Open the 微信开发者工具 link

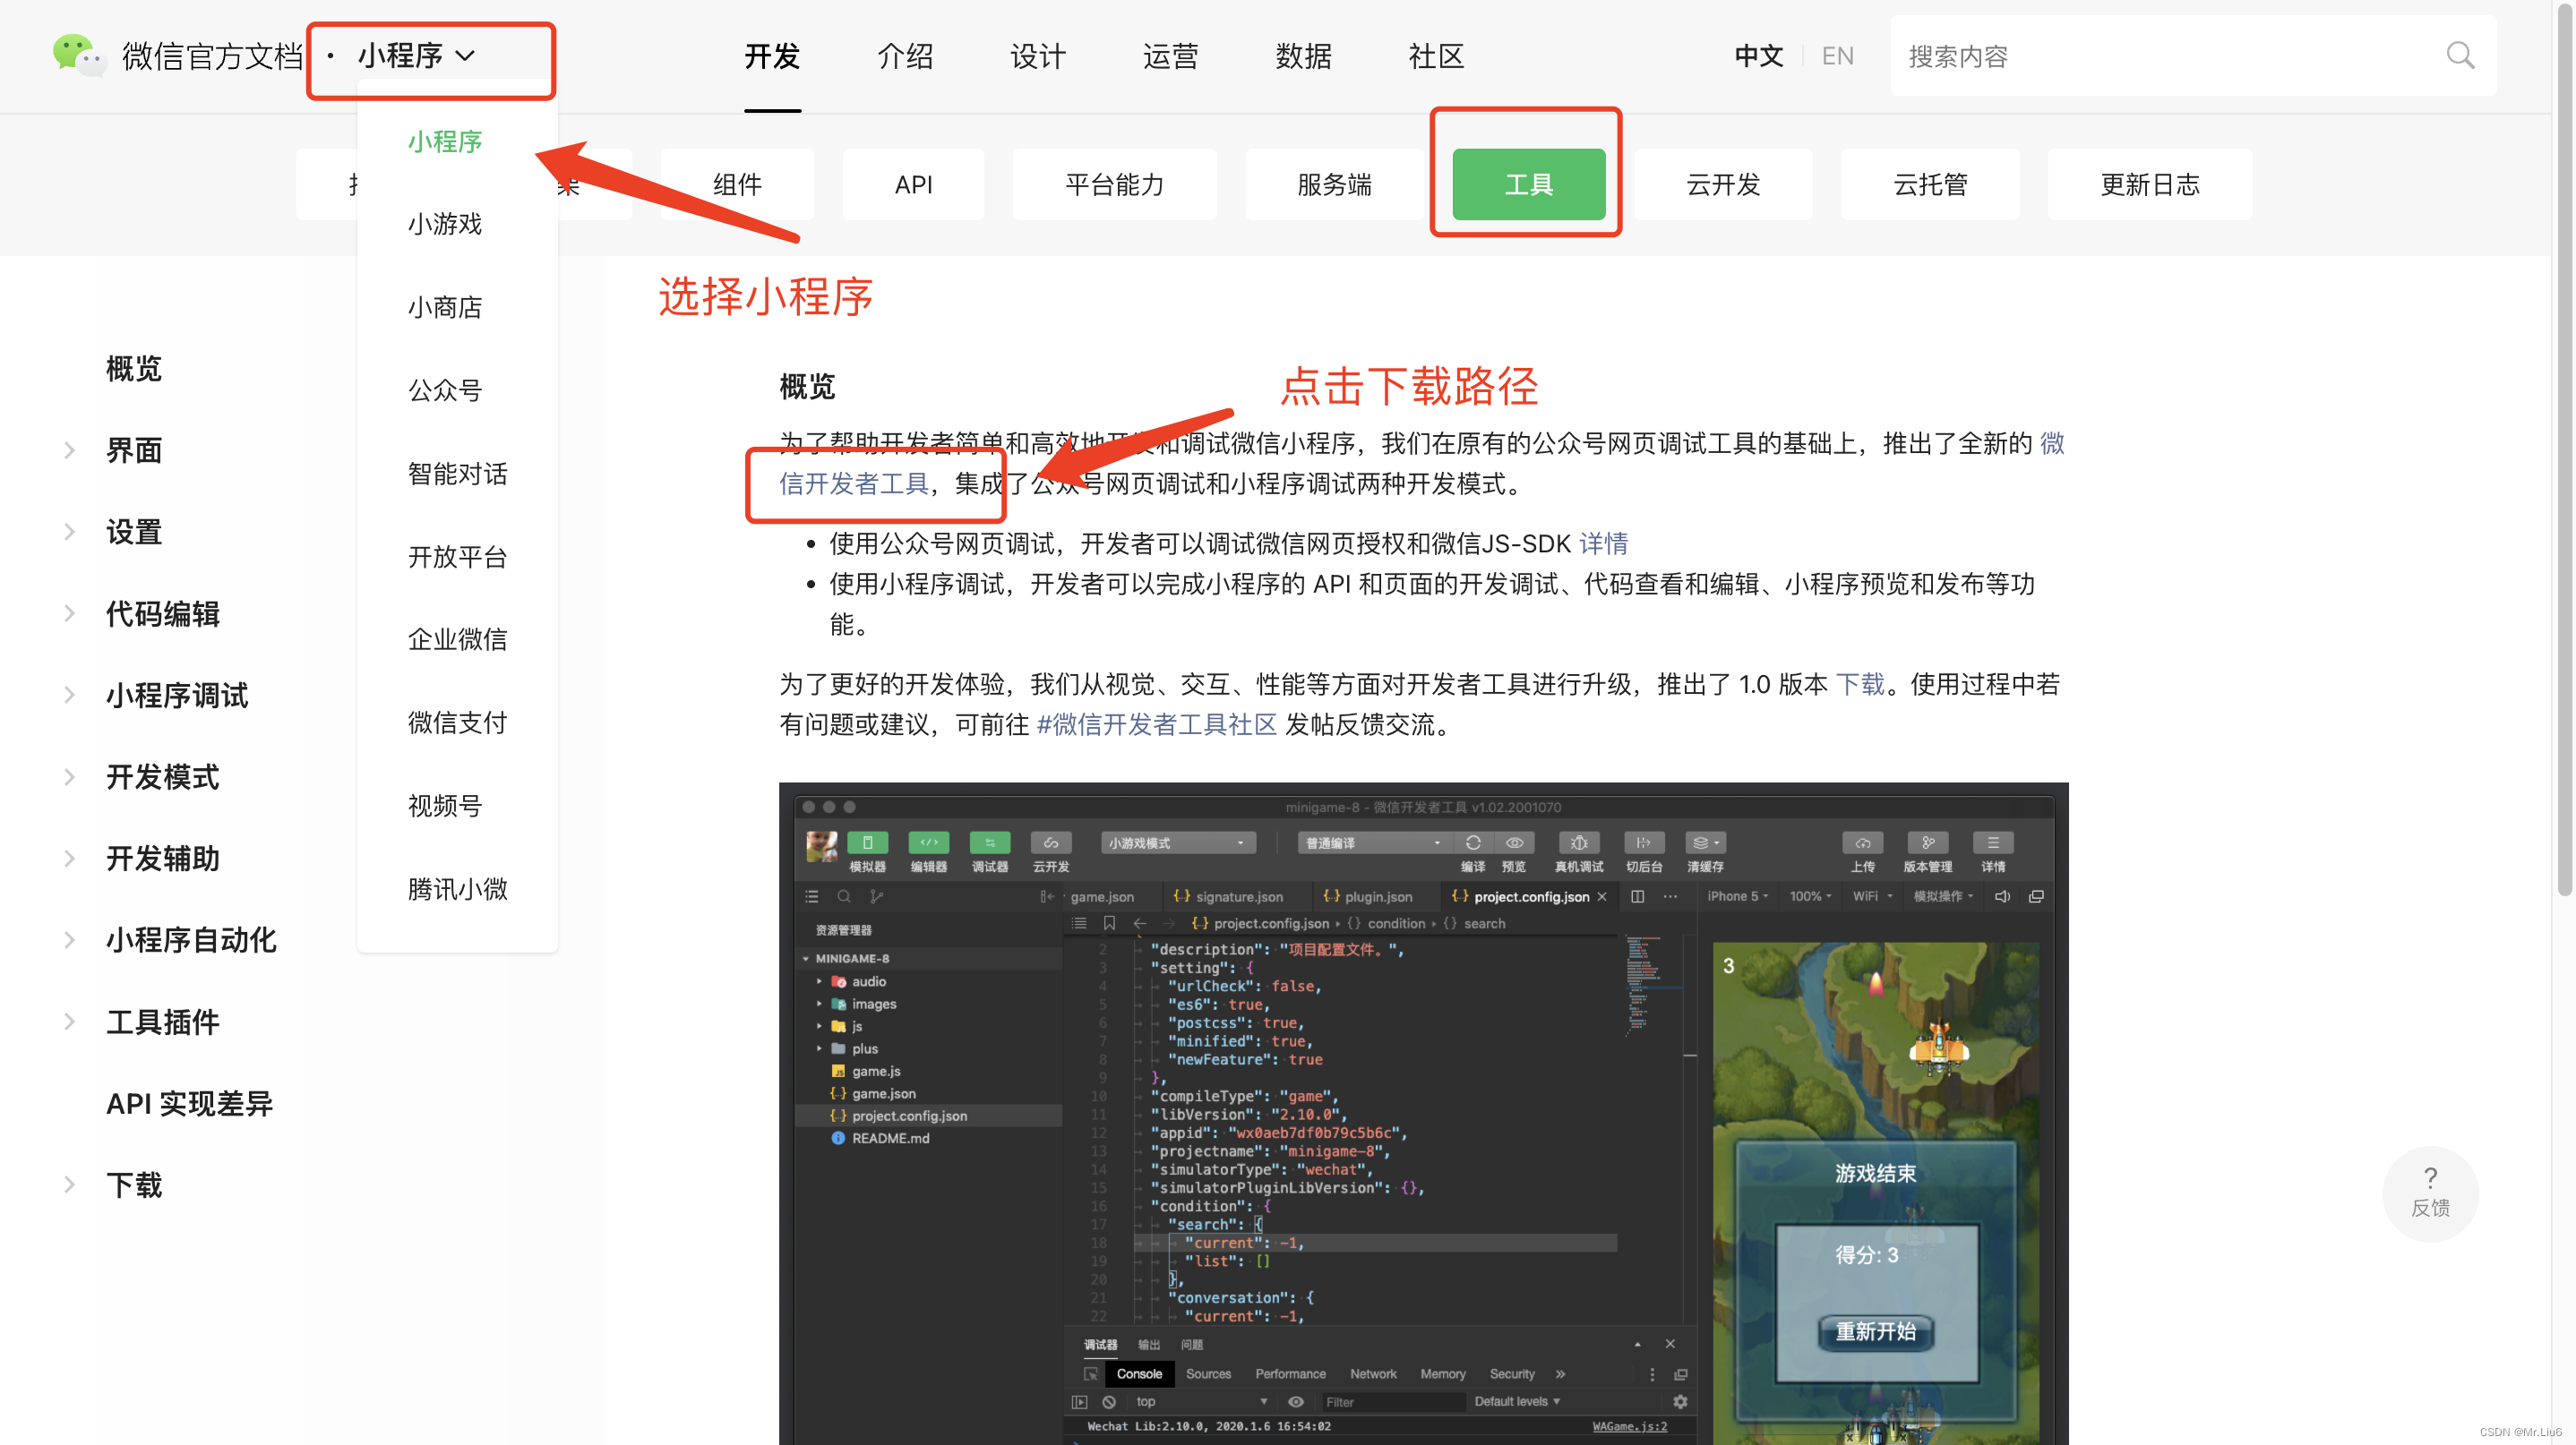[855, 484]
